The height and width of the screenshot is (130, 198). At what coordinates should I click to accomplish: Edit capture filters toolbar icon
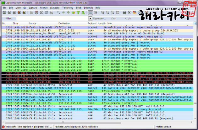125,12
